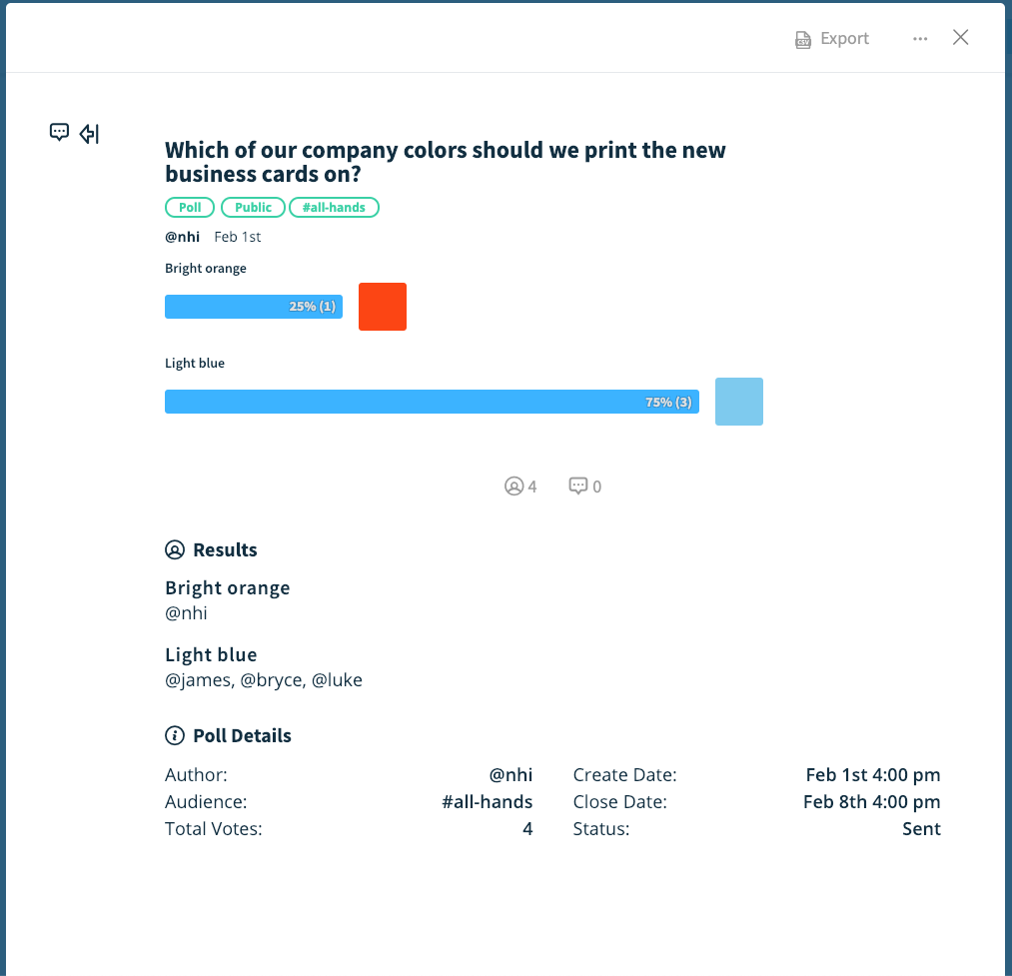Click the Poll tag
The width and height of the screenshot is (1012, 976).
point(190,208)
